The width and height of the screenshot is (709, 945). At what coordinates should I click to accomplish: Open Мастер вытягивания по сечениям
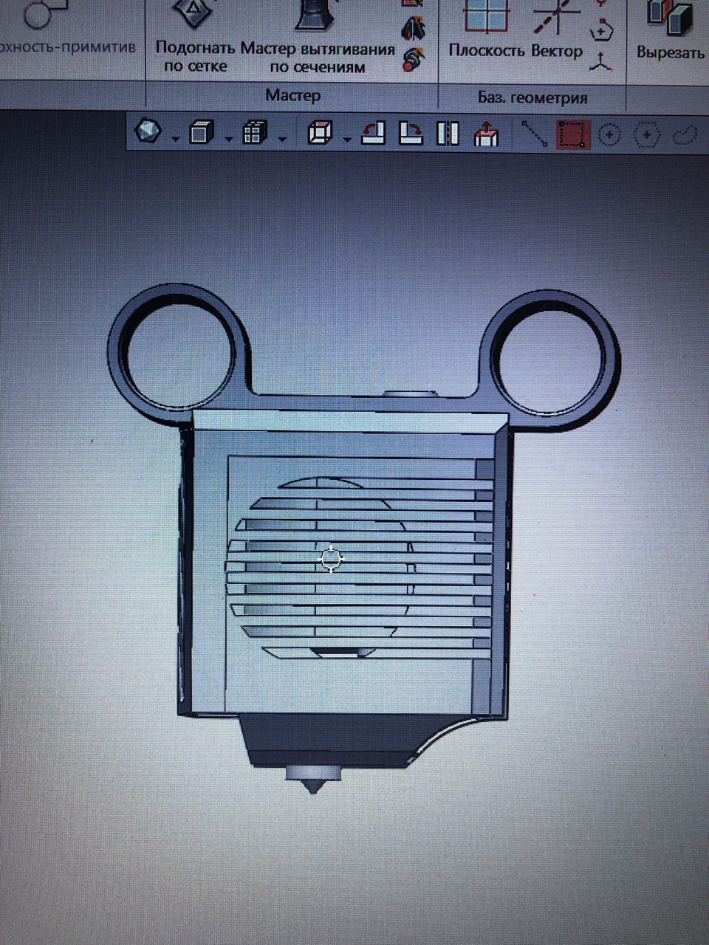(318, 37)
